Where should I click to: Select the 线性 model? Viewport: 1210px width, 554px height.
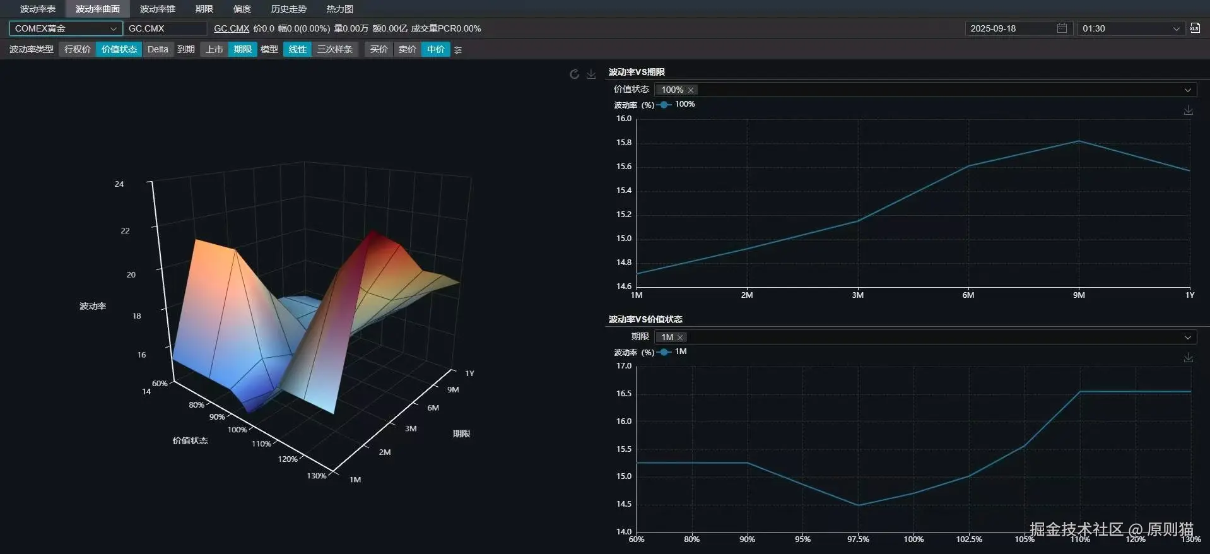tap(298, 49)
